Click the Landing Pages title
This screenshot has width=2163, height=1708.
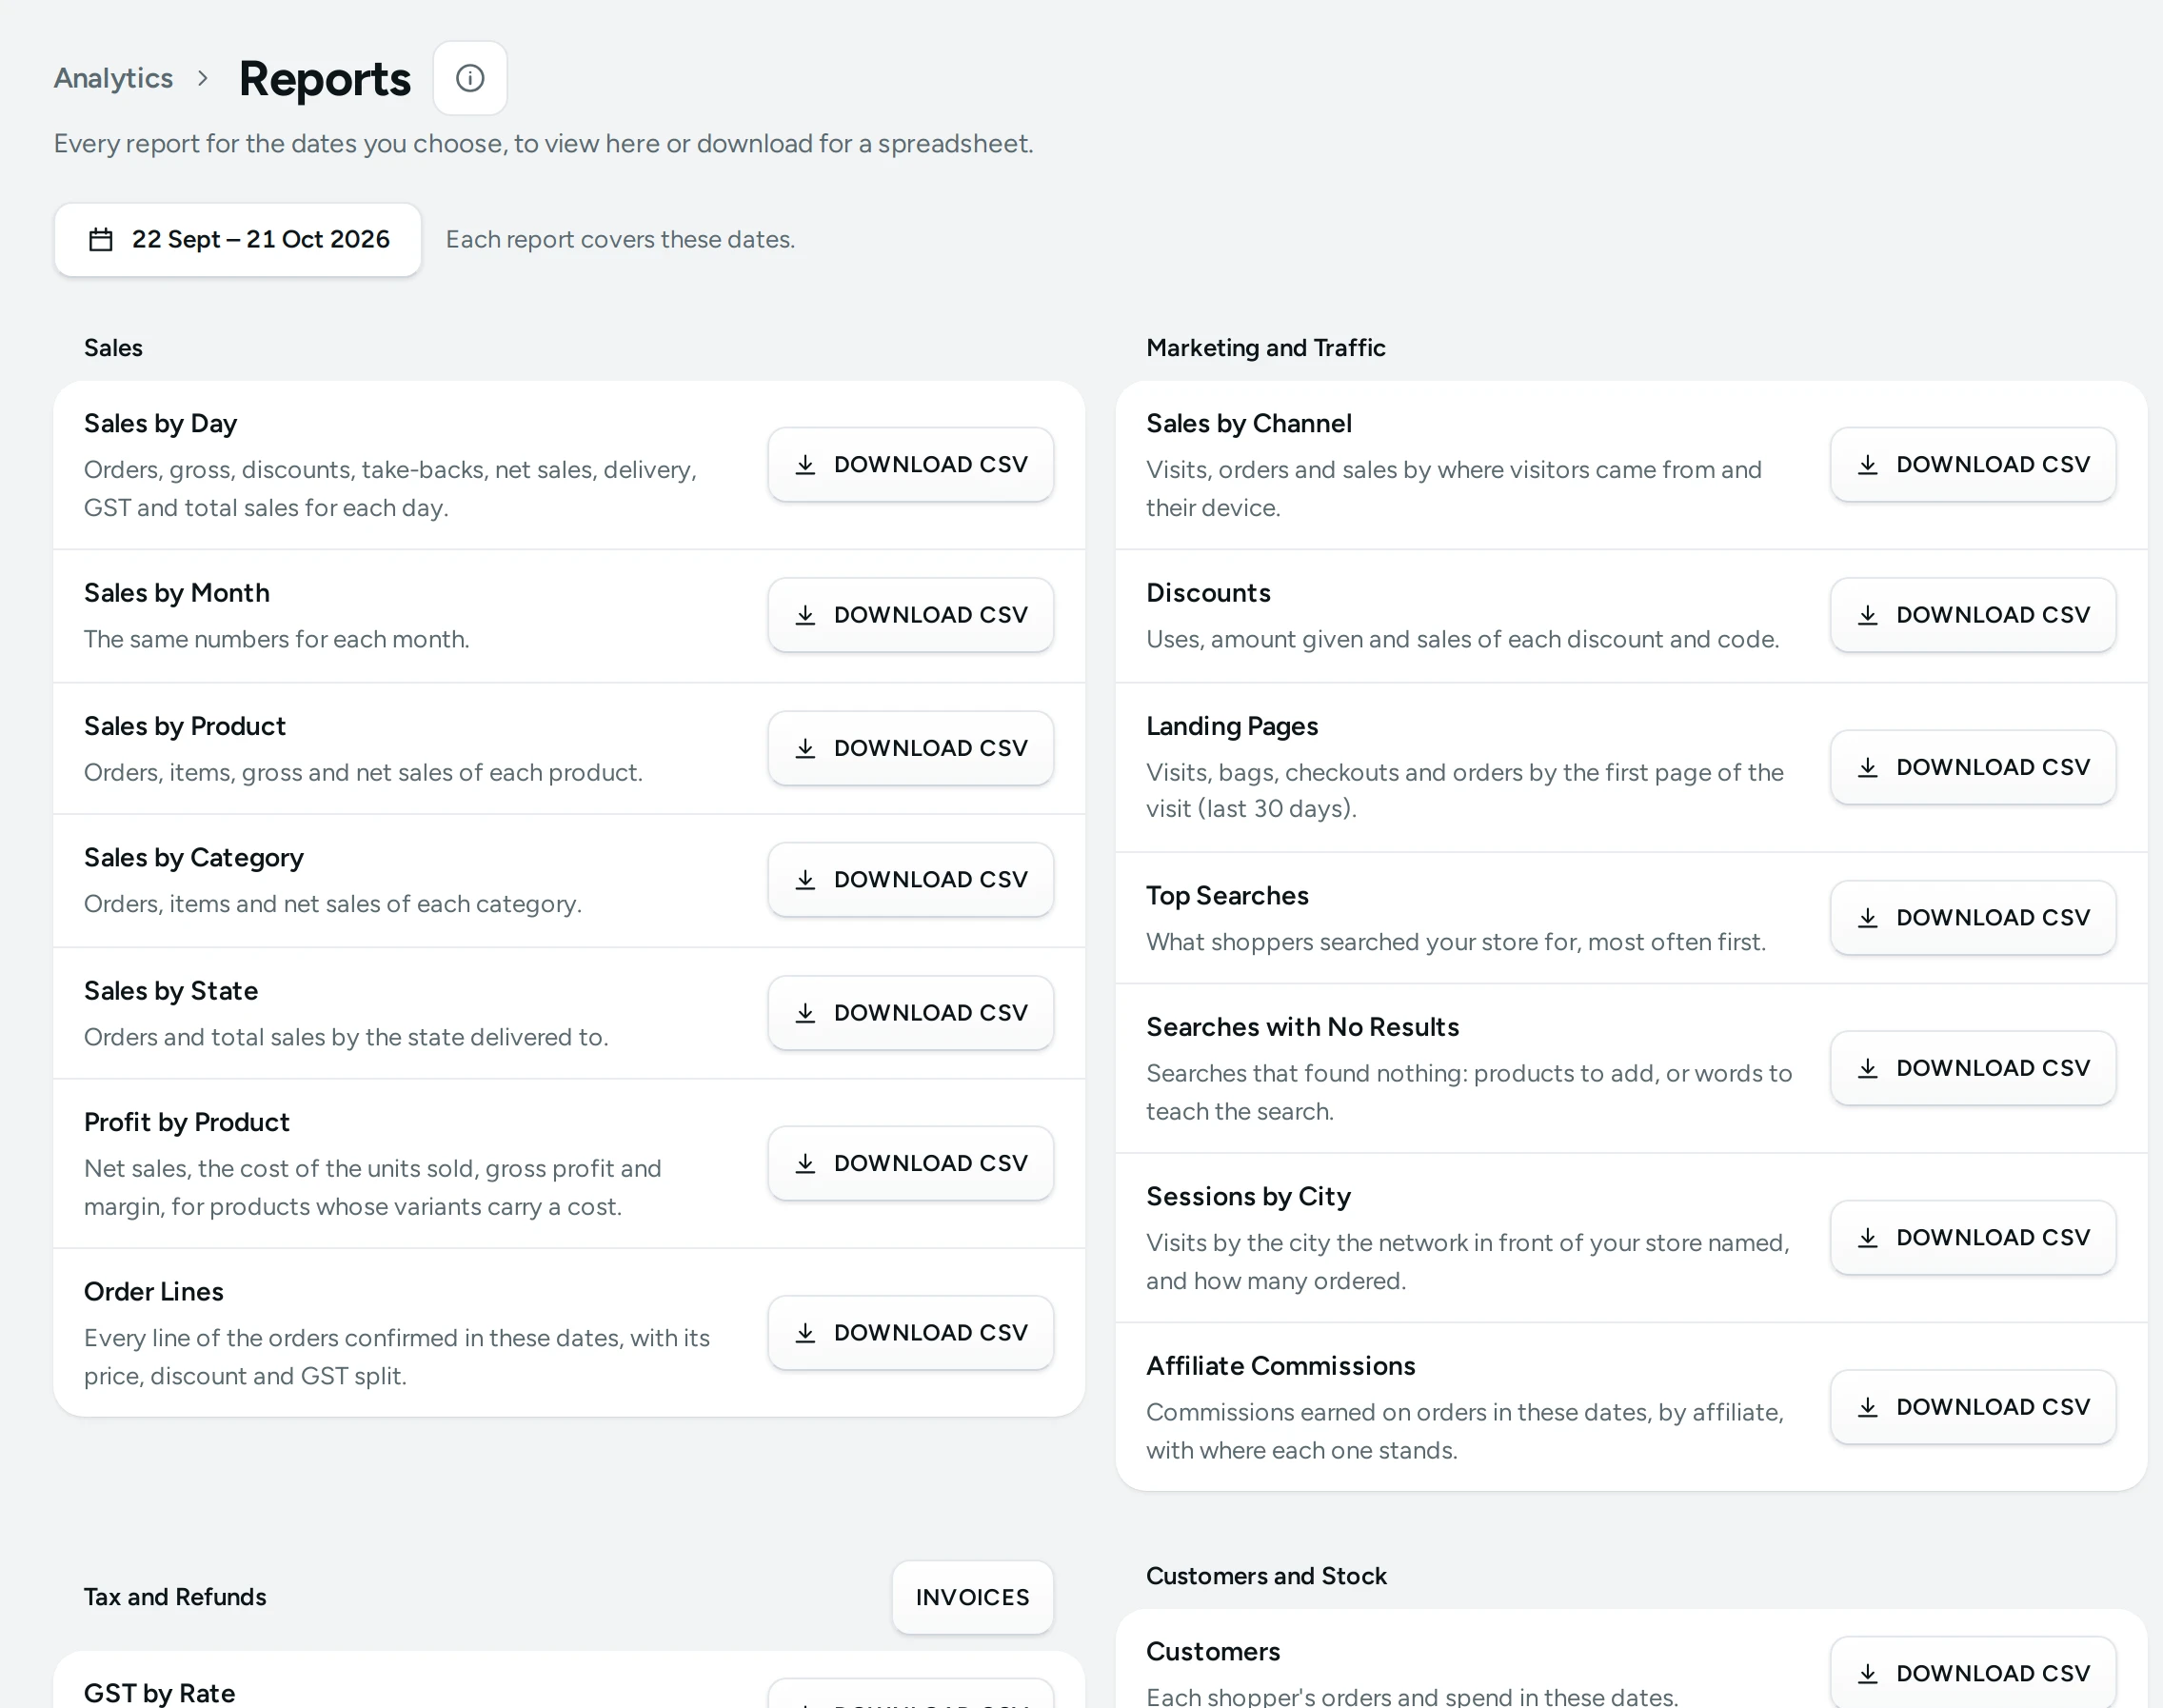1232,726
